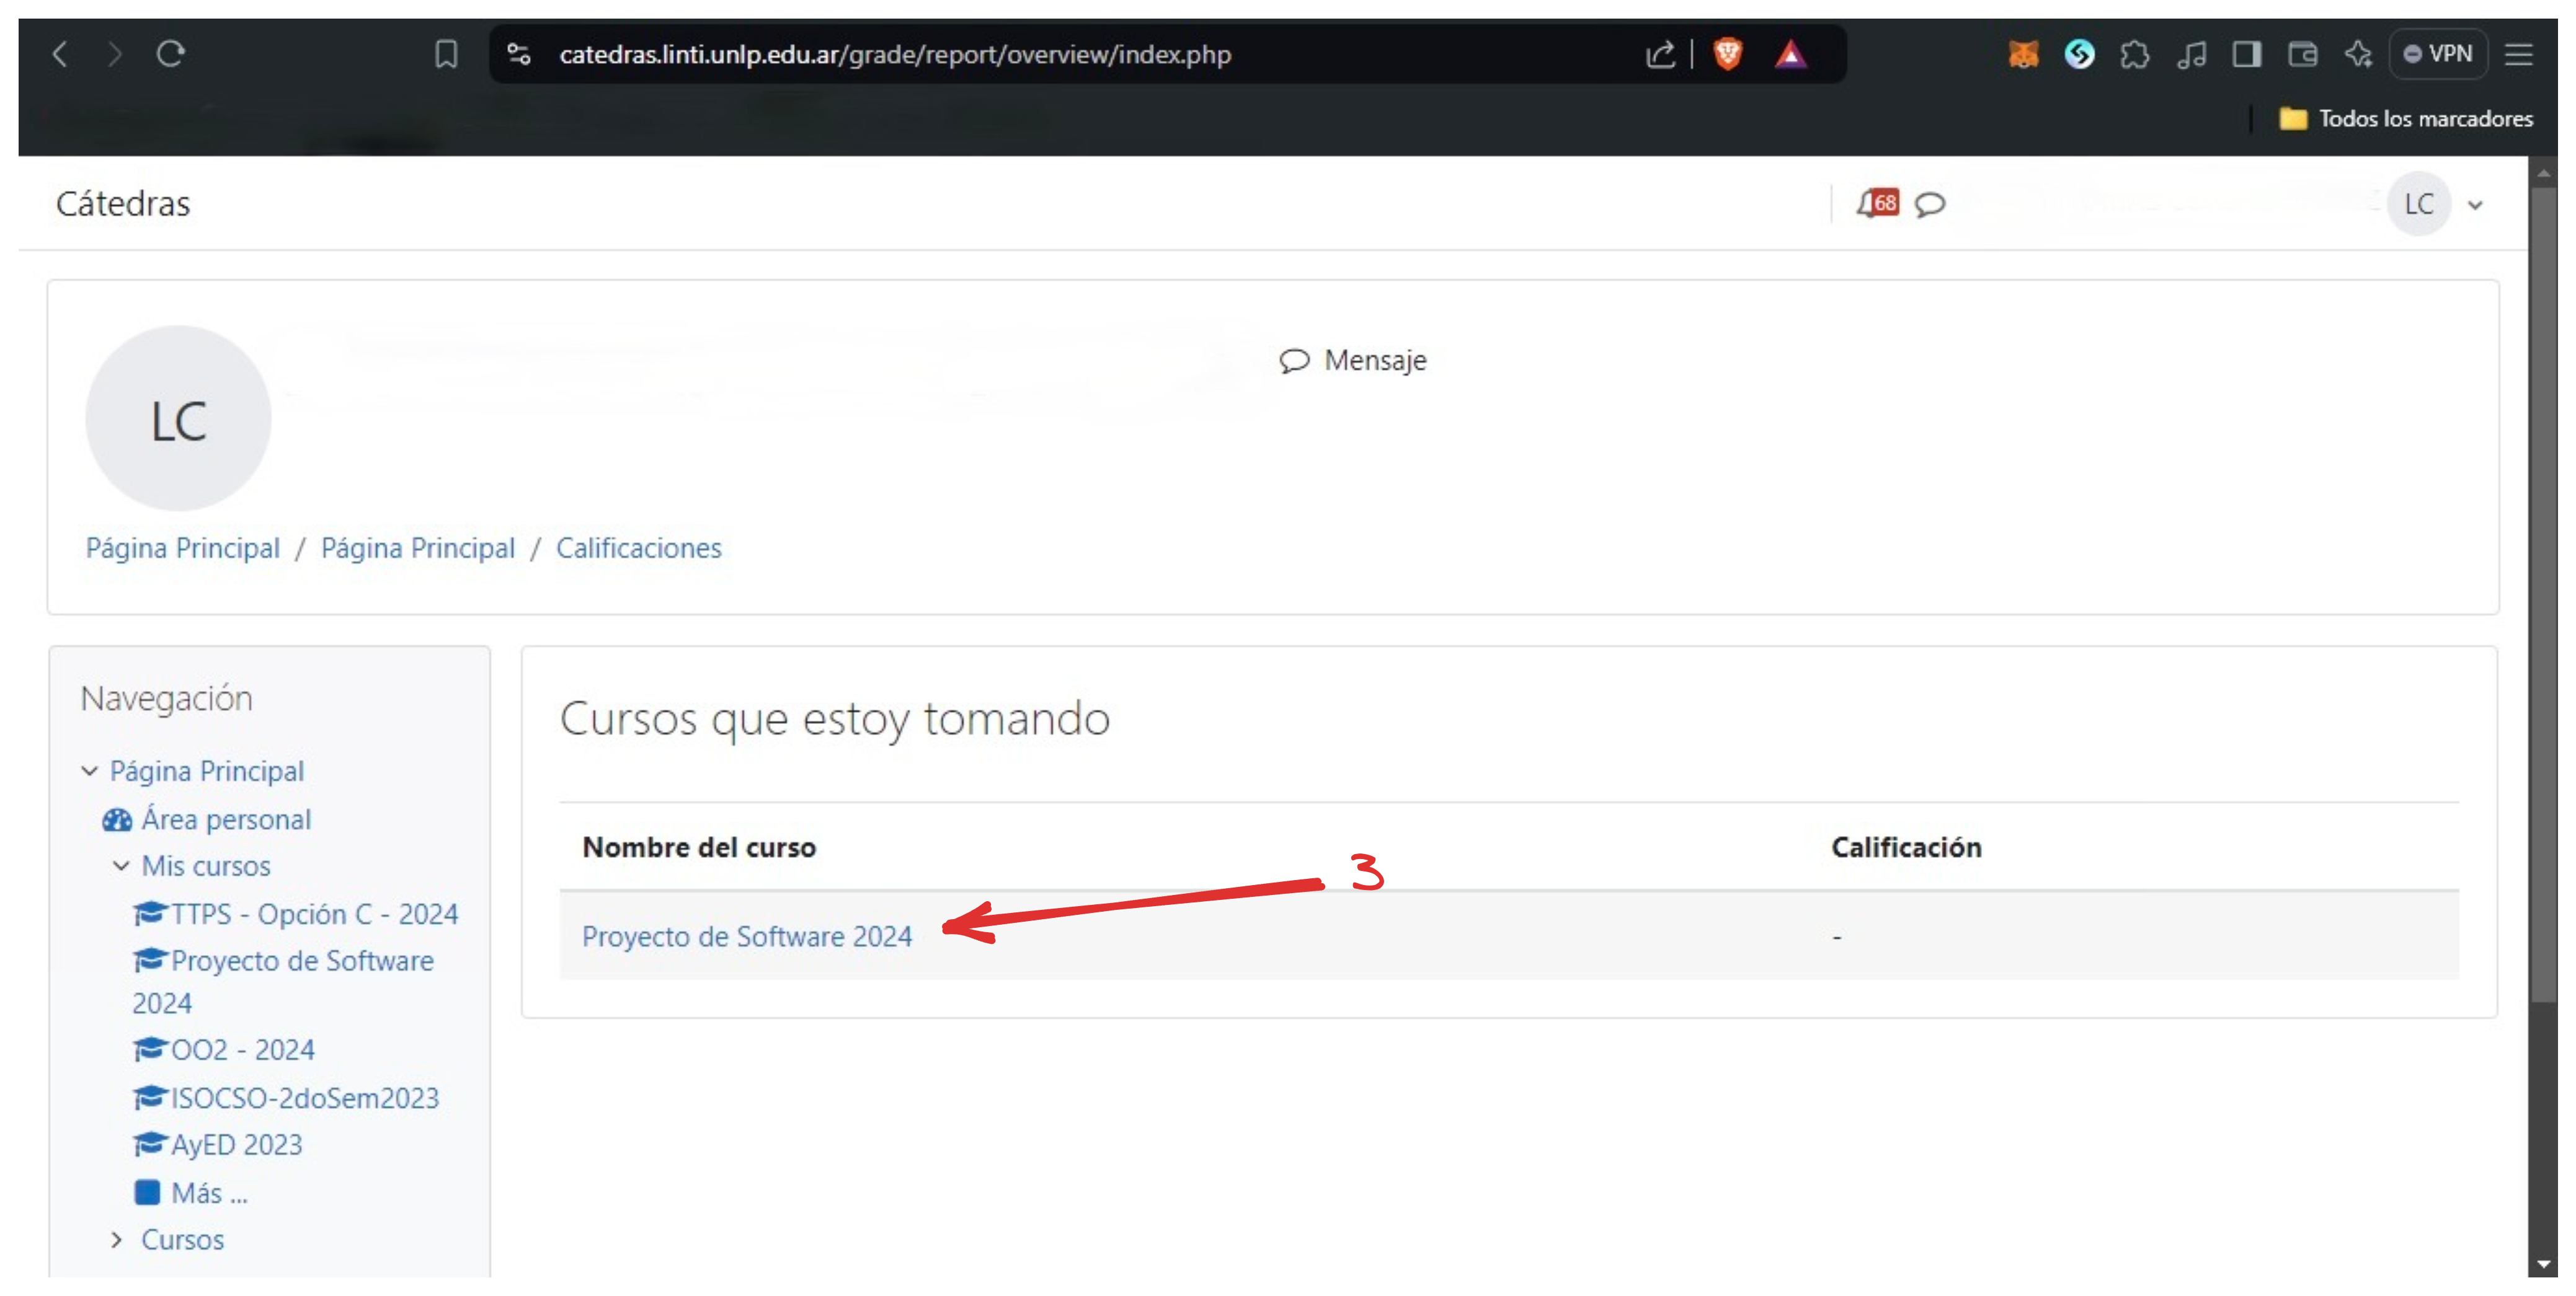
Task: Open Brave Shields lion icon
Action: pyautogui.click(x=1727, y=54)
